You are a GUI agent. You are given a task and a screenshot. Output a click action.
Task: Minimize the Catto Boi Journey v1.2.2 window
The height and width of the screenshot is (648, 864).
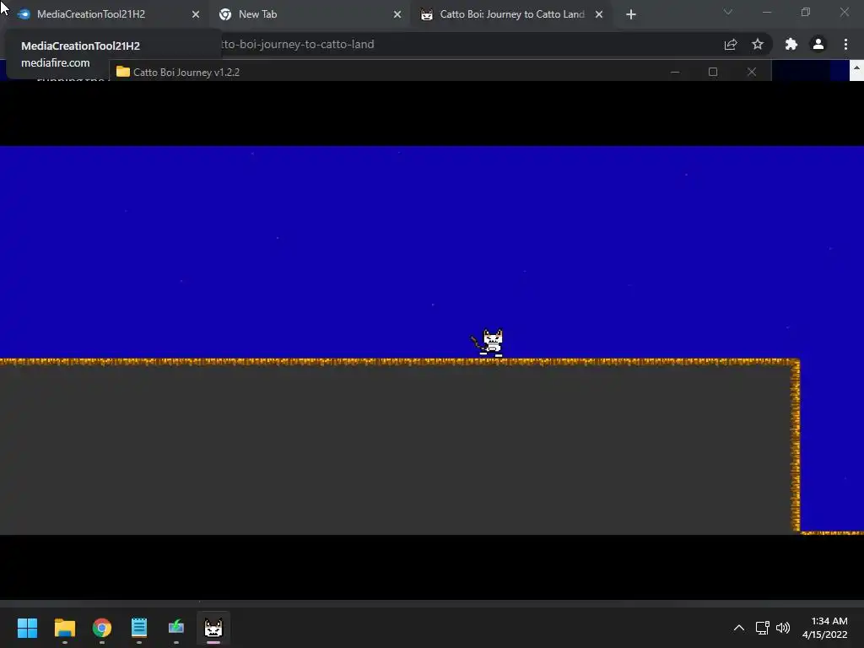(675, 72)
